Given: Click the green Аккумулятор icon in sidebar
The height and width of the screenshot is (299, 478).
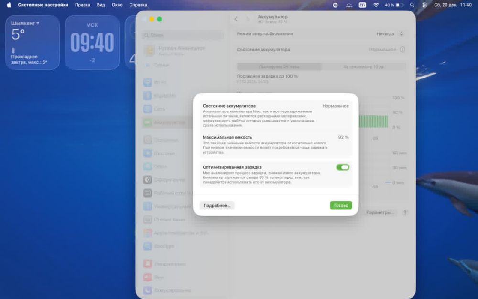Looking at the screenshot, I should tap(148, 122).
